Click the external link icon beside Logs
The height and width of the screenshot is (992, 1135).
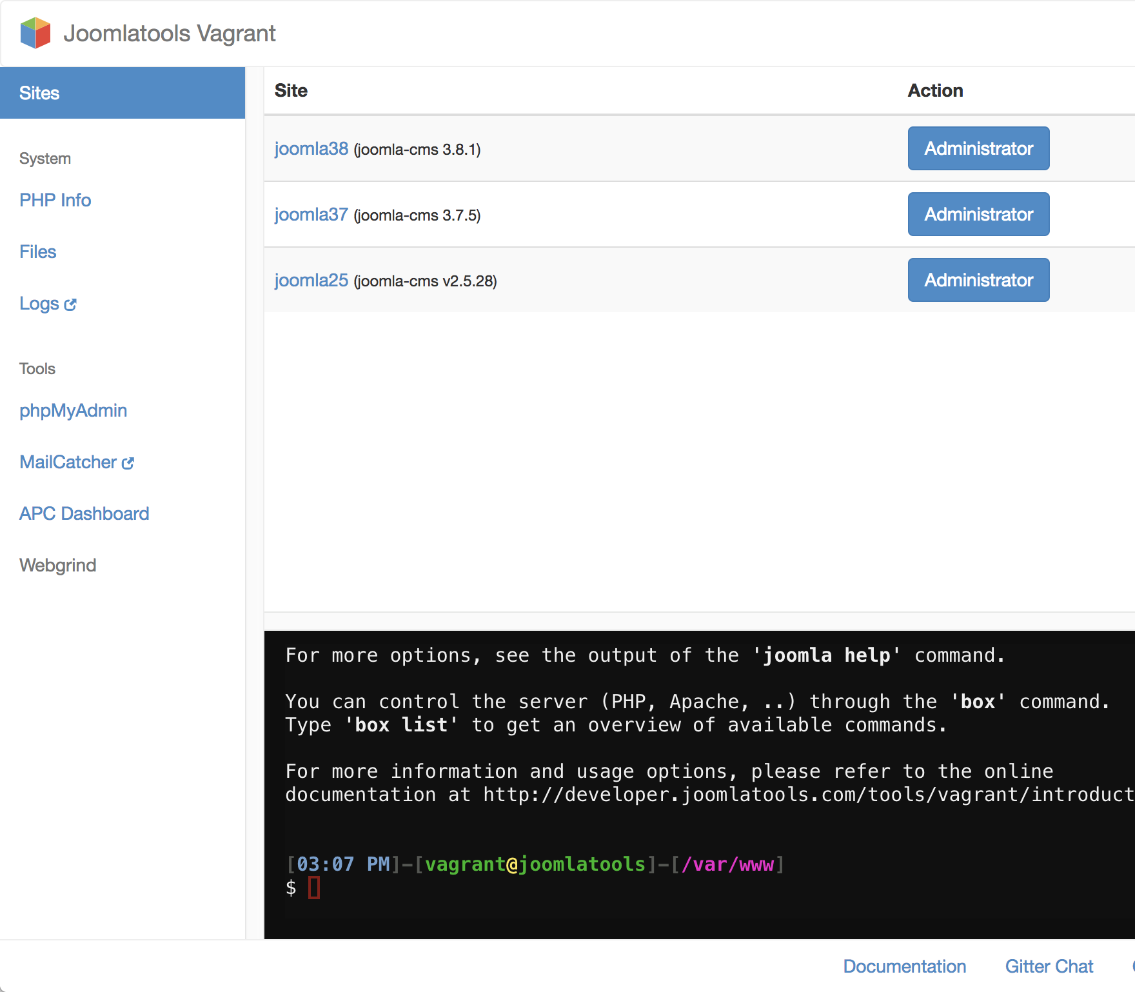pyautogui.click(x=70, y=304)
